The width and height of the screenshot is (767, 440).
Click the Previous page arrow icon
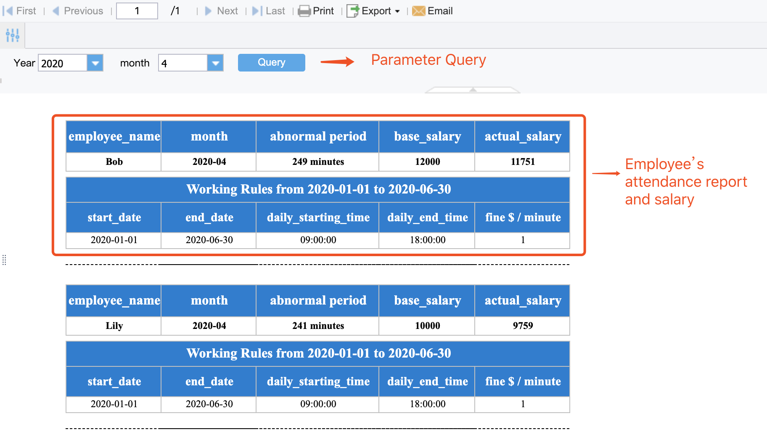tap(56, 11)
